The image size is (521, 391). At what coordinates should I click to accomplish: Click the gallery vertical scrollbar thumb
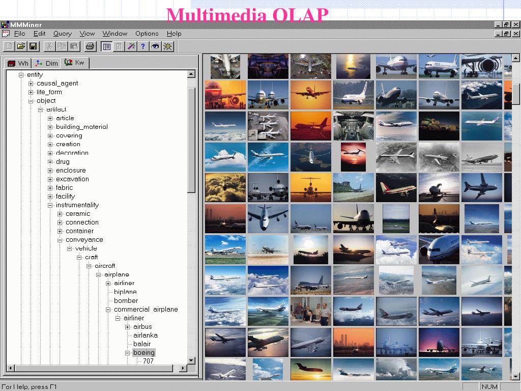point(515,94)
